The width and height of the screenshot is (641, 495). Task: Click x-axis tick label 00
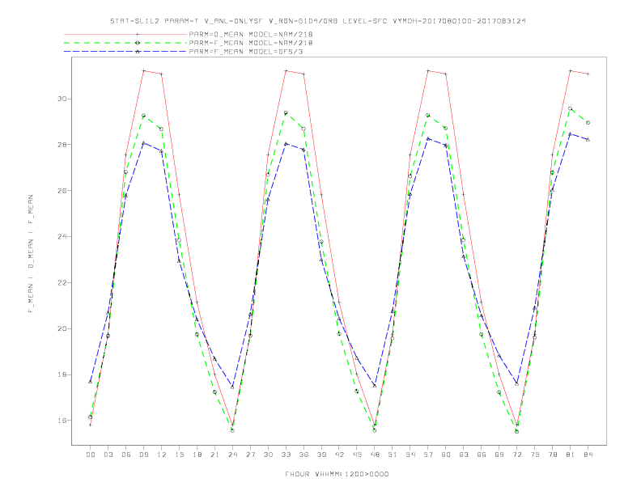(x=91, y=455)
